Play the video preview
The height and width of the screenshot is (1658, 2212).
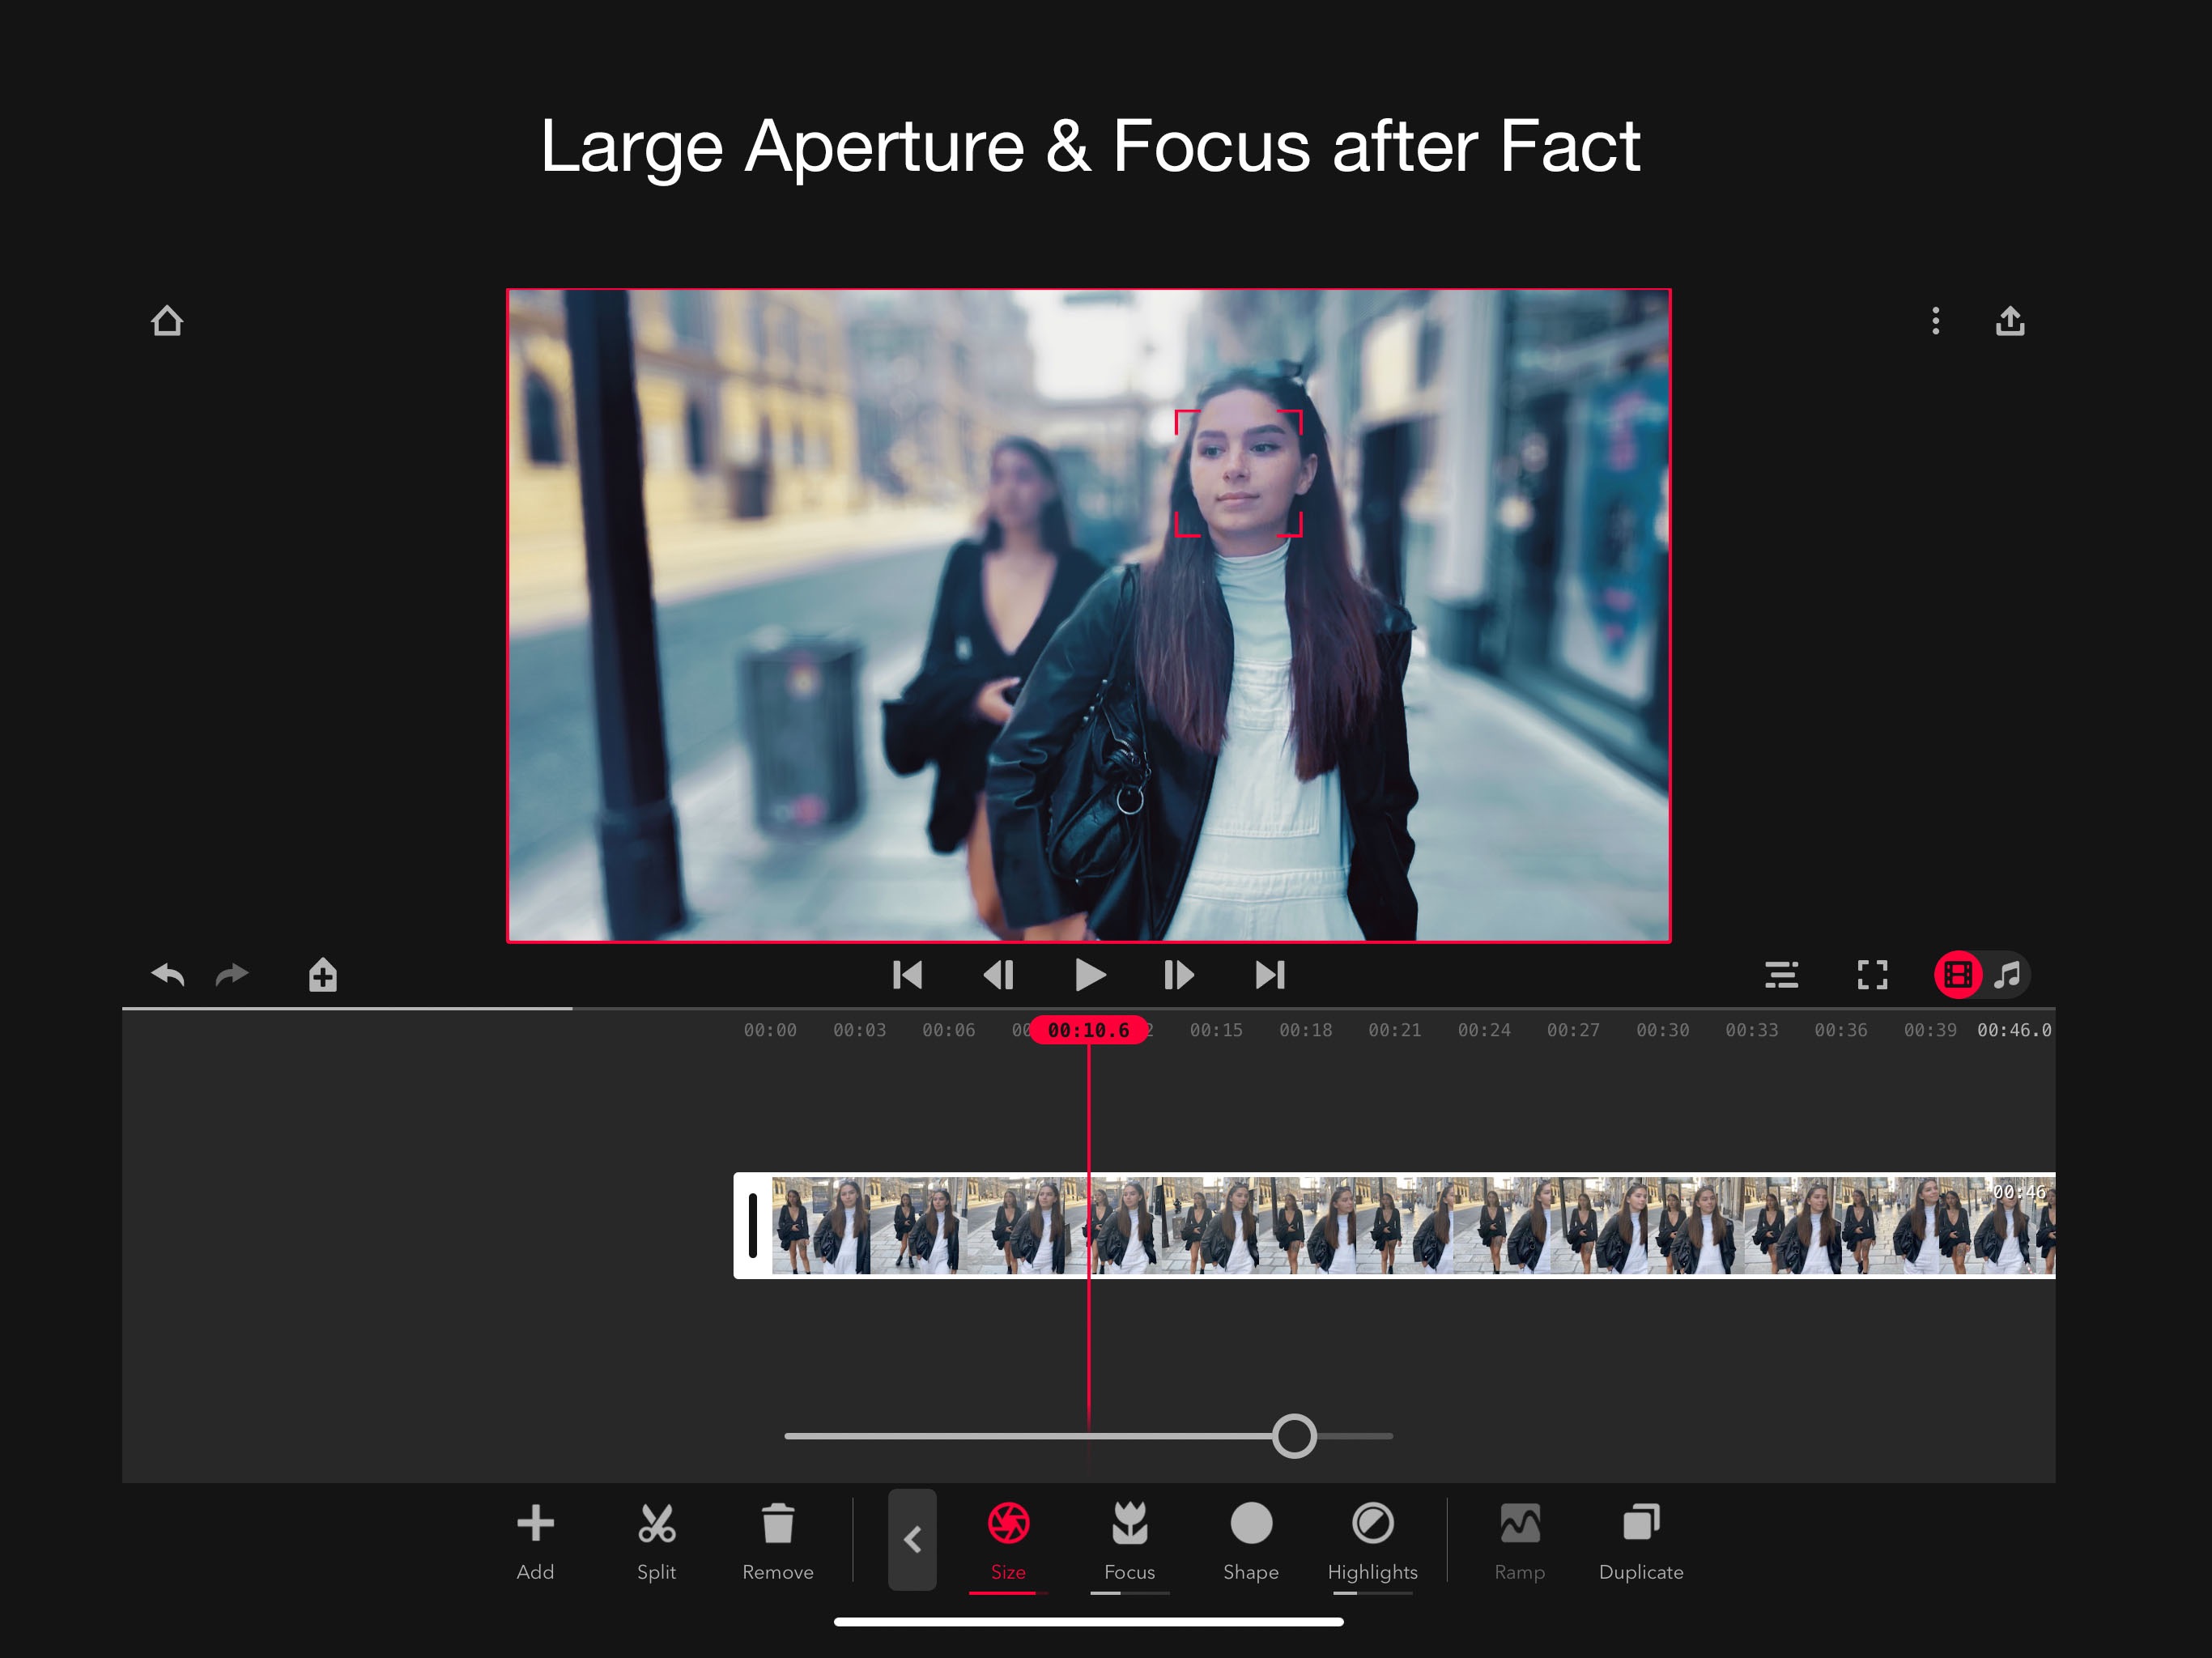[1090, 975]
